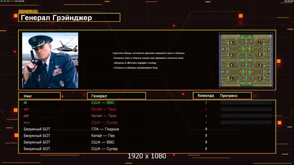The height and width of the screenshot is (165, 294).
Task: Click team number 1 in green first row
Action: coord(206,102)
